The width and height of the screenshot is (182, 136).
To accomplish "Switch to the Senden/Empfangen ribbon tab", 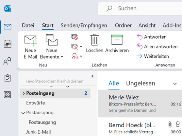I will 84,25.
